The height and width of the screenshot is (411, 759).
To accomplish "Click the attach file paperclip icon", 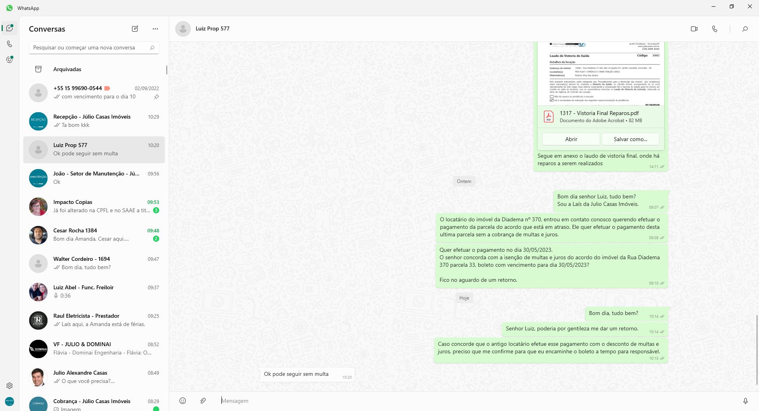I will tap(203, 401).
